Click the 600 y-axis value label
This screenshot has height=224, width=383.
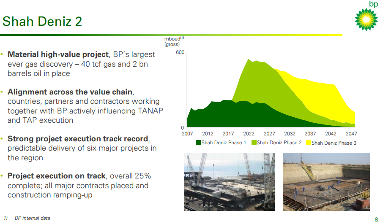pyautogui.click(x=180, y=52)
